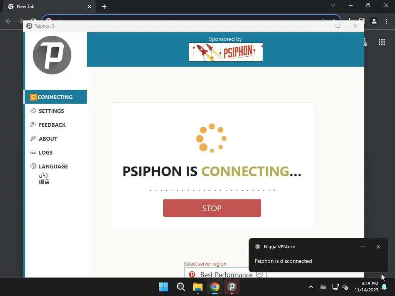Expand the Best Performance server region dropdown
This screenshot has height=296, width=395.
225,273
